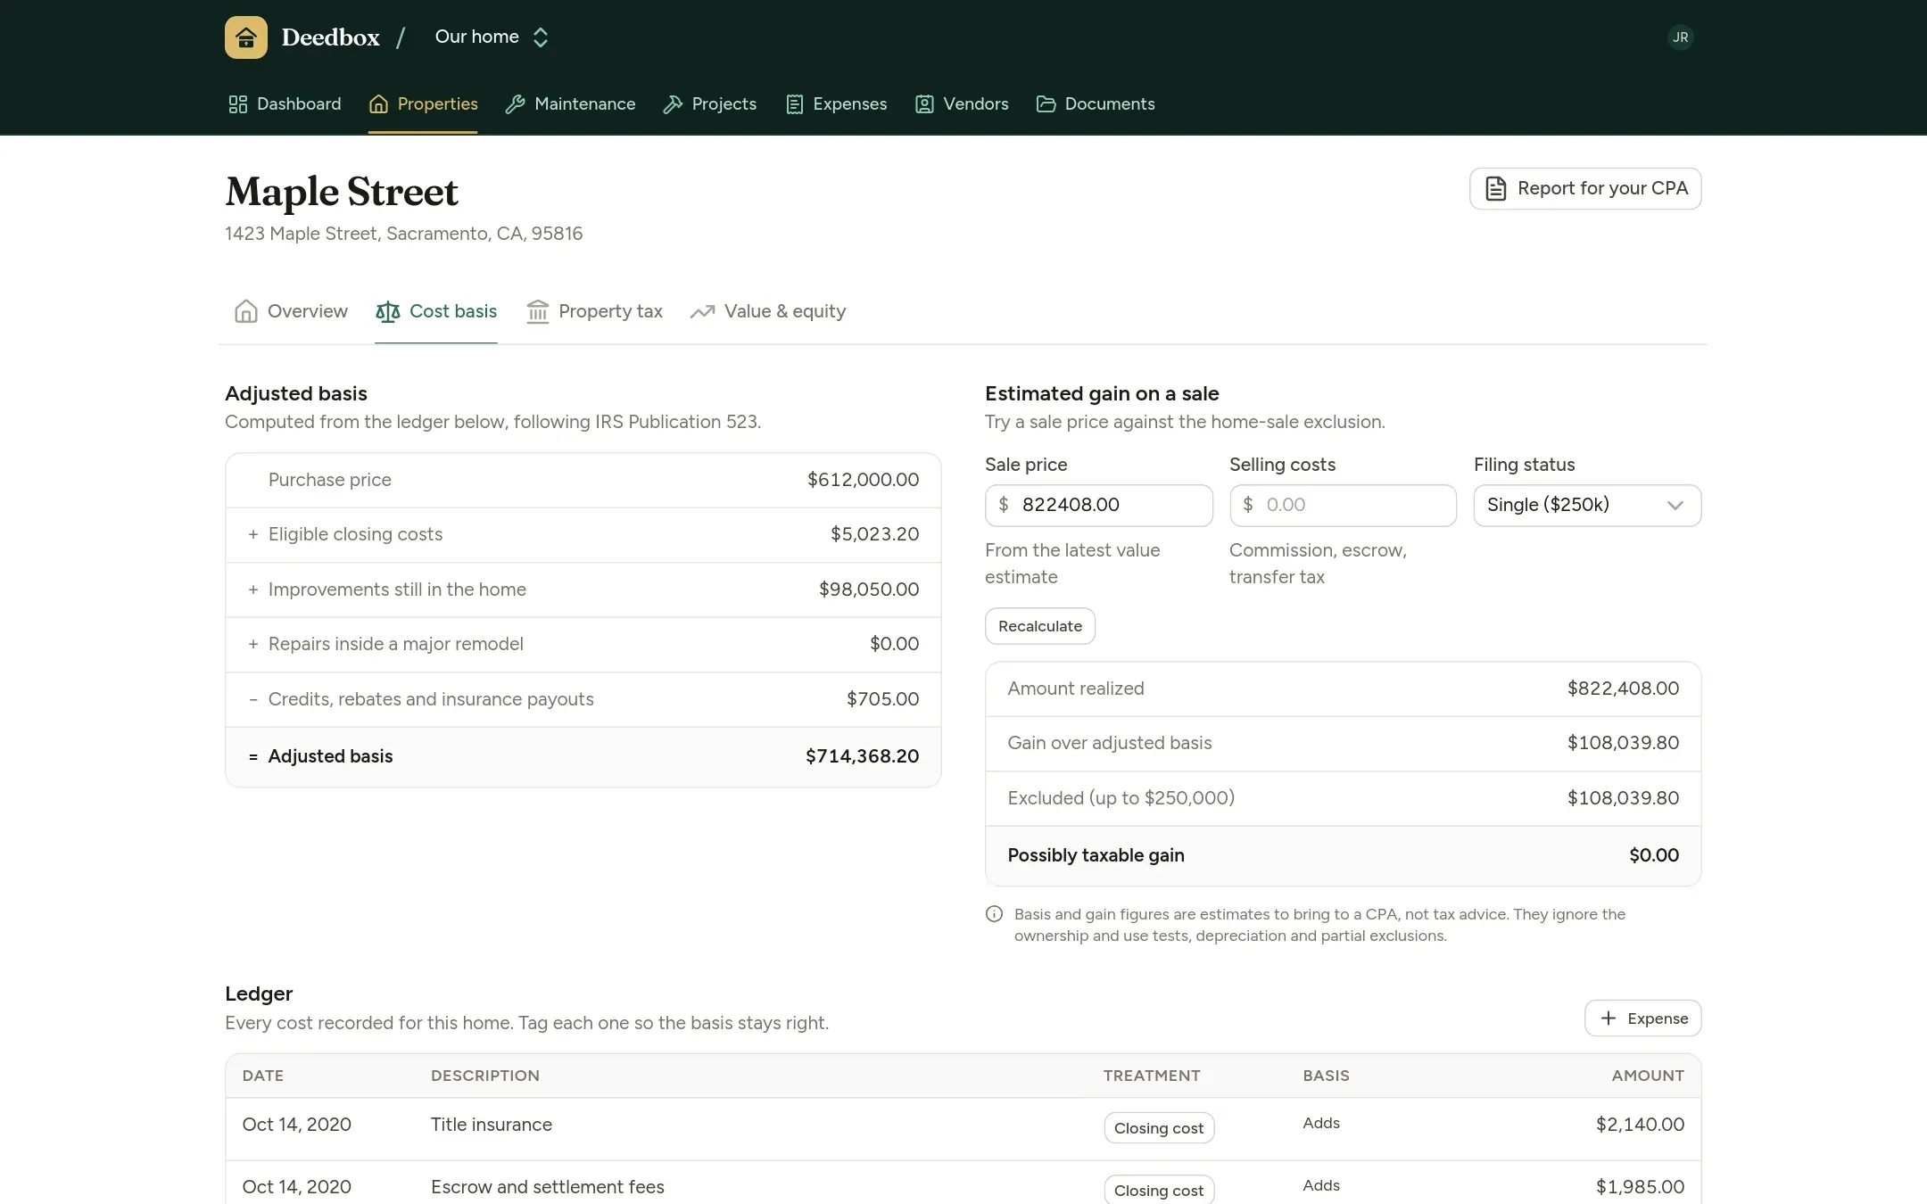
Task: Click the AMOUNT column header
Action: [1648, 1076]
